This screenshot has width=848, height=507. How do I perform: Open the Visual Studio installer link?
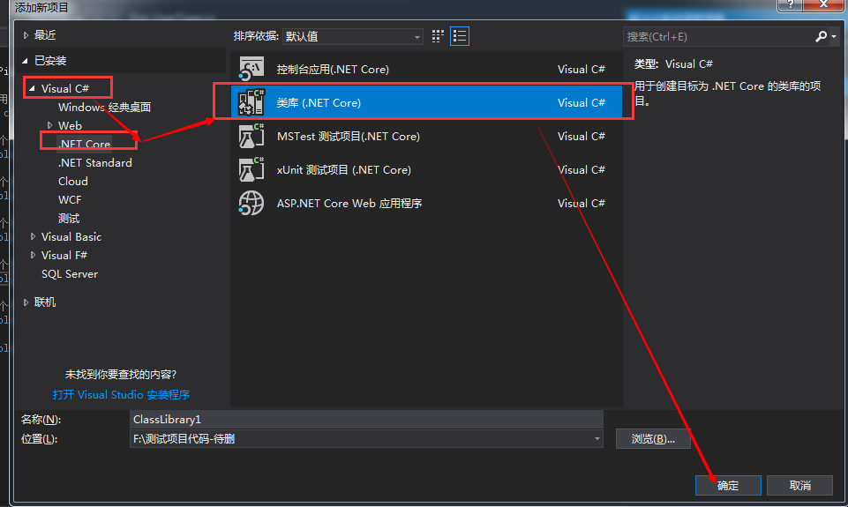pyautogui.click(x=121, y=394)
